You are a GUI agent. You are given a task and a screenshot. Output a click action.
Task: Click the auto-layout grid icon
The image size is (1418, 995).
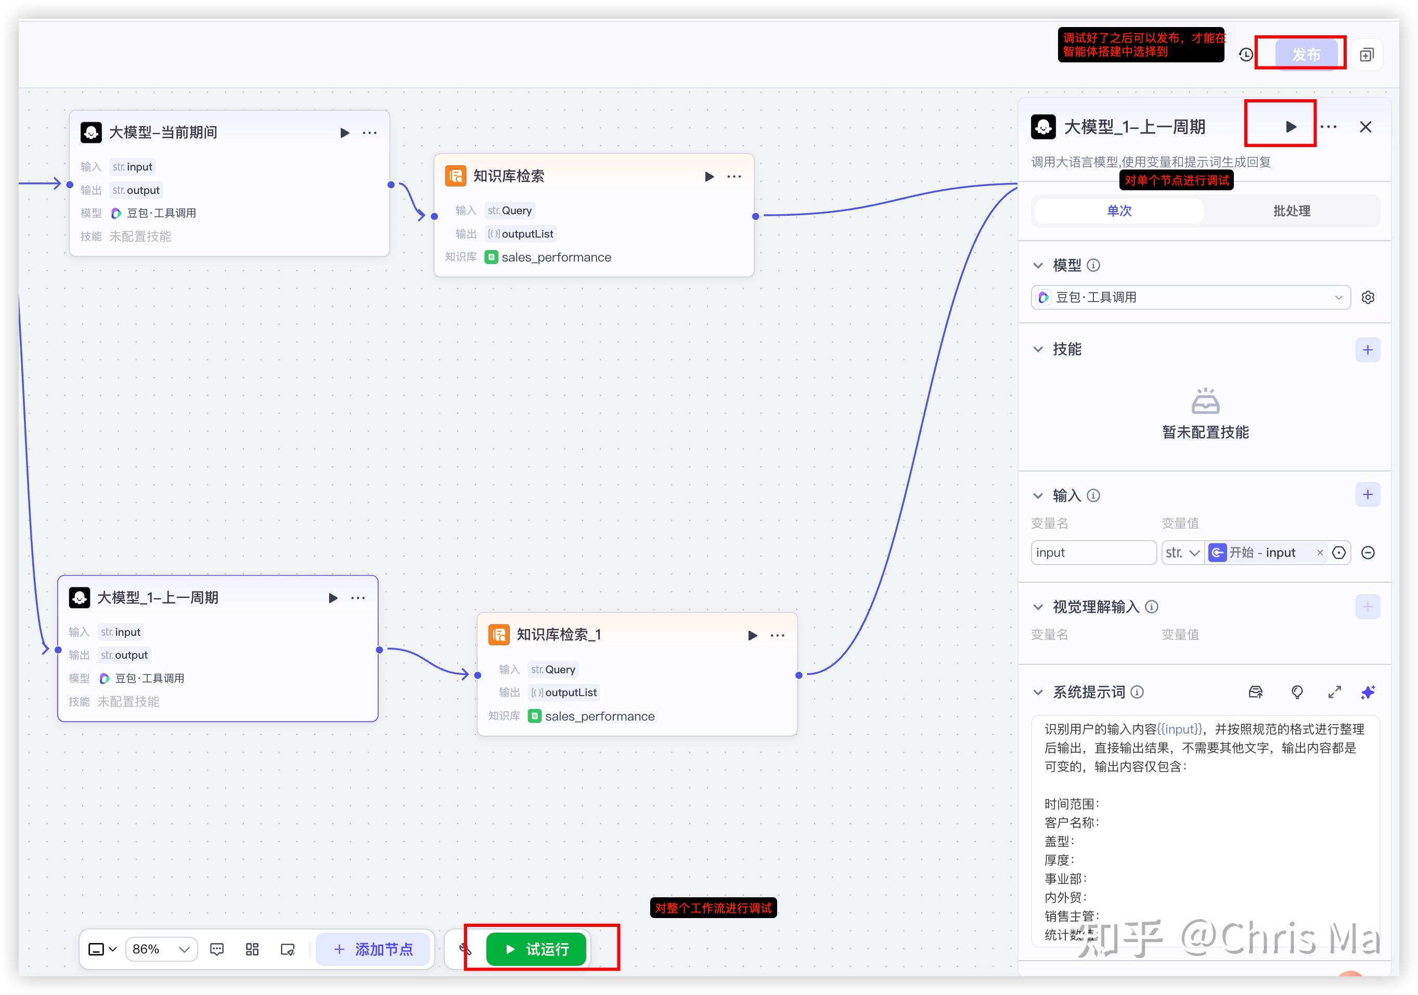[252, 949]
